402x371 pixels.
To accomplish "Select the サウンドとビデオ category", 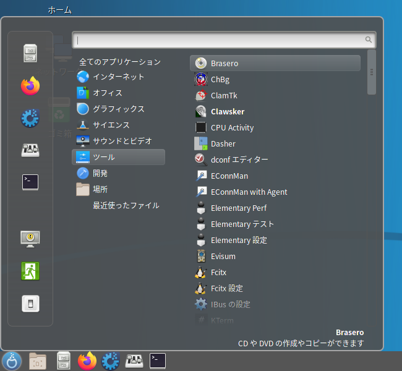I will [x=119, y=141].
